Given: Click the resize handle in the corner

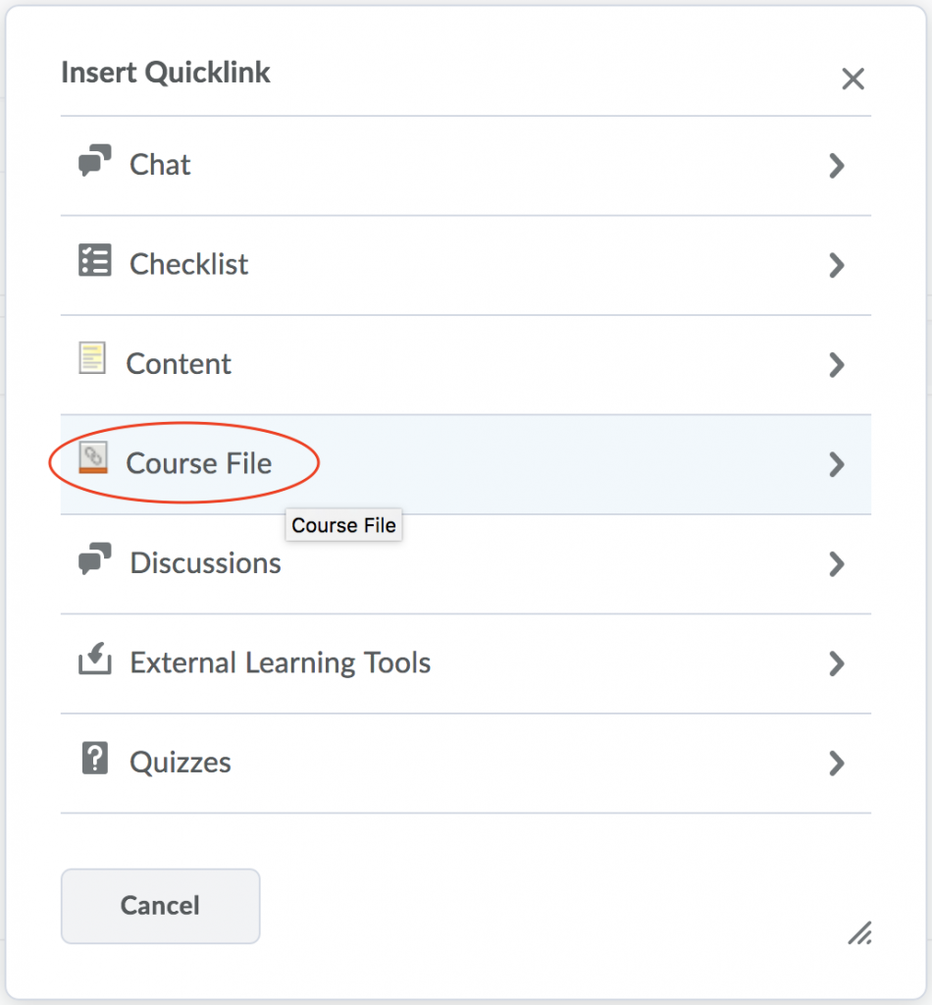Looking at the screenshot, I should (x=860, y=934).
